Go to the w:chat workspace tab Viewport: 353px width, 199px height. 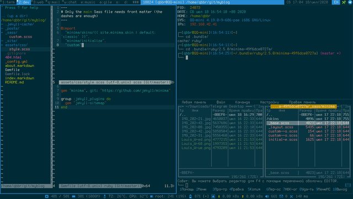69,2
